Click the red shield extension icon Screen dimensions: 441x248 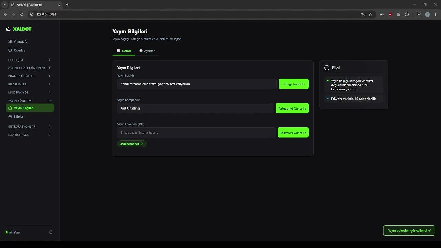[x=390, y=14]
